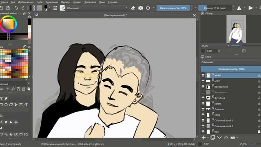Select the Rectangle shape tool
Screen dimensions: 261x147
click(x=1, y=105)
